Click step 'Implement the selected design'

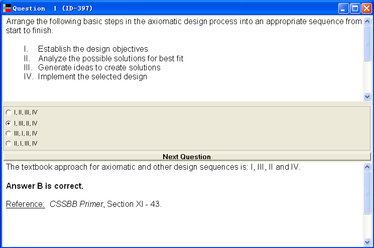pos(92,77)
